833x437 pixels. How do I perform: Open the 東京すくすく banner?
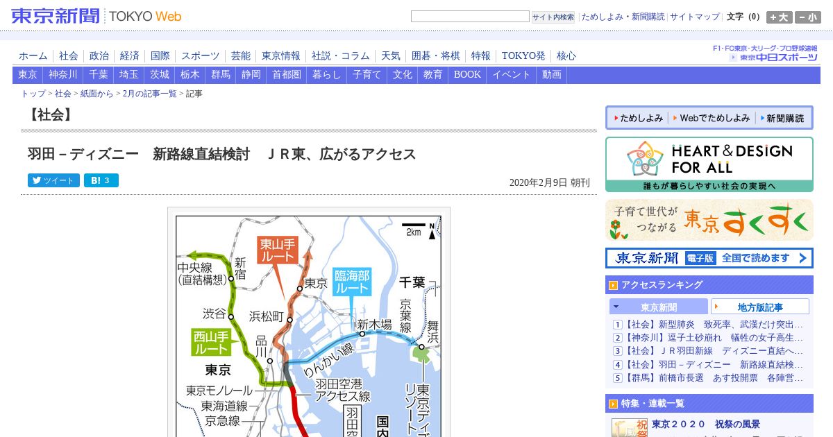(709, 220)
